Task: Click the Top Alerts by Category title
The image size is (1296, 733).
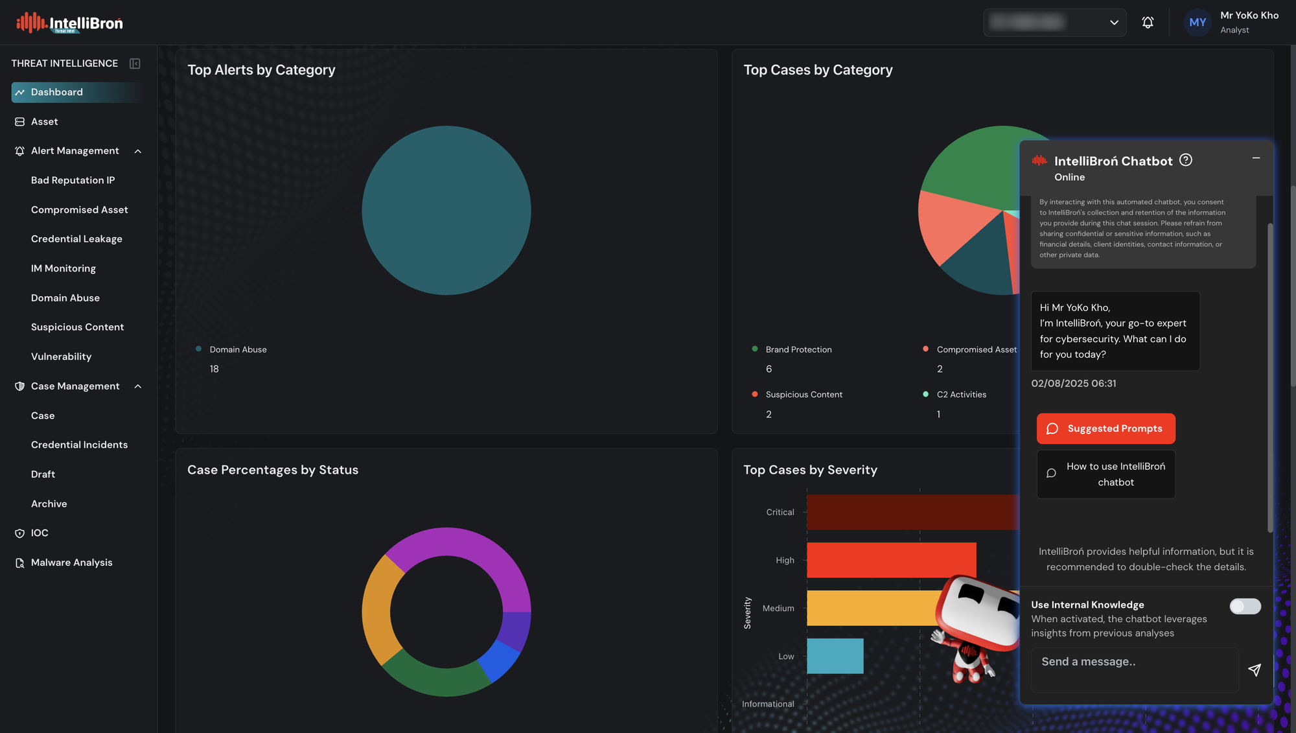Action: (261, 70)
